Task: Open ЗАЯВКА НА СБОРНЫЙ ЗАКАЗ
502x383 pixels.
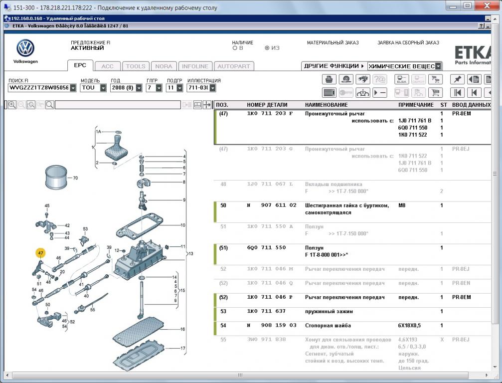Action: tap(408, 42)
